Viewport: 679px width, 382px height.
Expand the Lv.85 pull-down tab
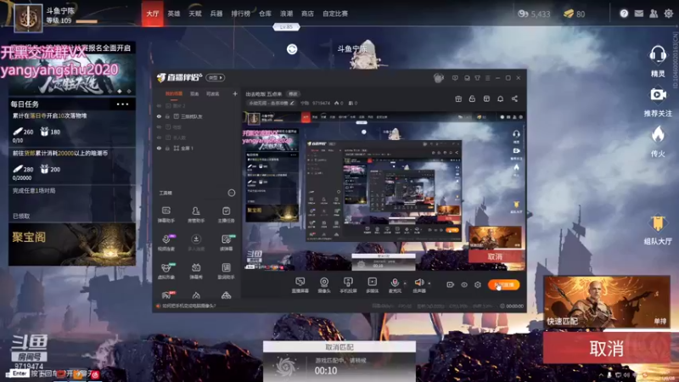tap(286, 27)
